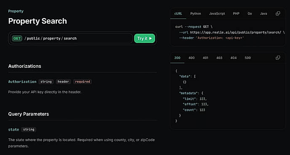Open the Go code tab
290x155 pixels.
pyautogui.click(x=250, y=13)
